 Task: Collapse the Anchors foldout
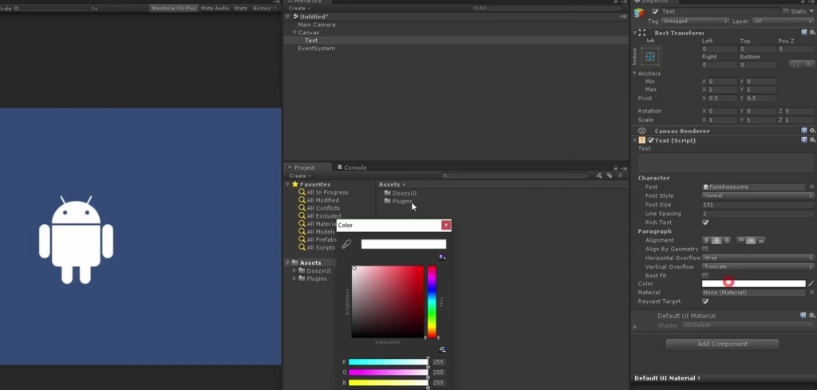pos(634,73)
